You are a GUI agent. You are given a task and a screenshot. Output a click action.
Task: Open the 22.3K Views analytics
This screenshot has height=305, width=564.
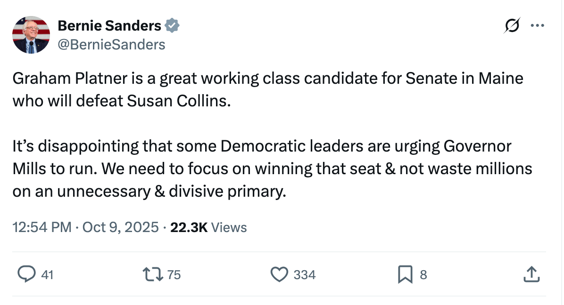click(208, 227)
